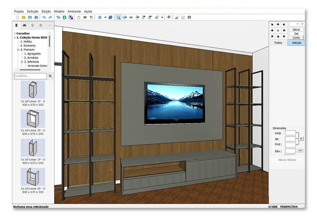The height and width of the screenshot is (216, 317).
Task: Click the Salvar button
Action: pos(296,30)
